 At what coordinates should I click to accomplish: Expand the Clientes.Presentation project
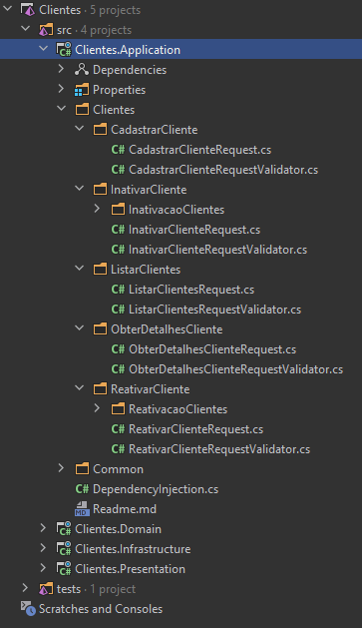click(43, 568)
